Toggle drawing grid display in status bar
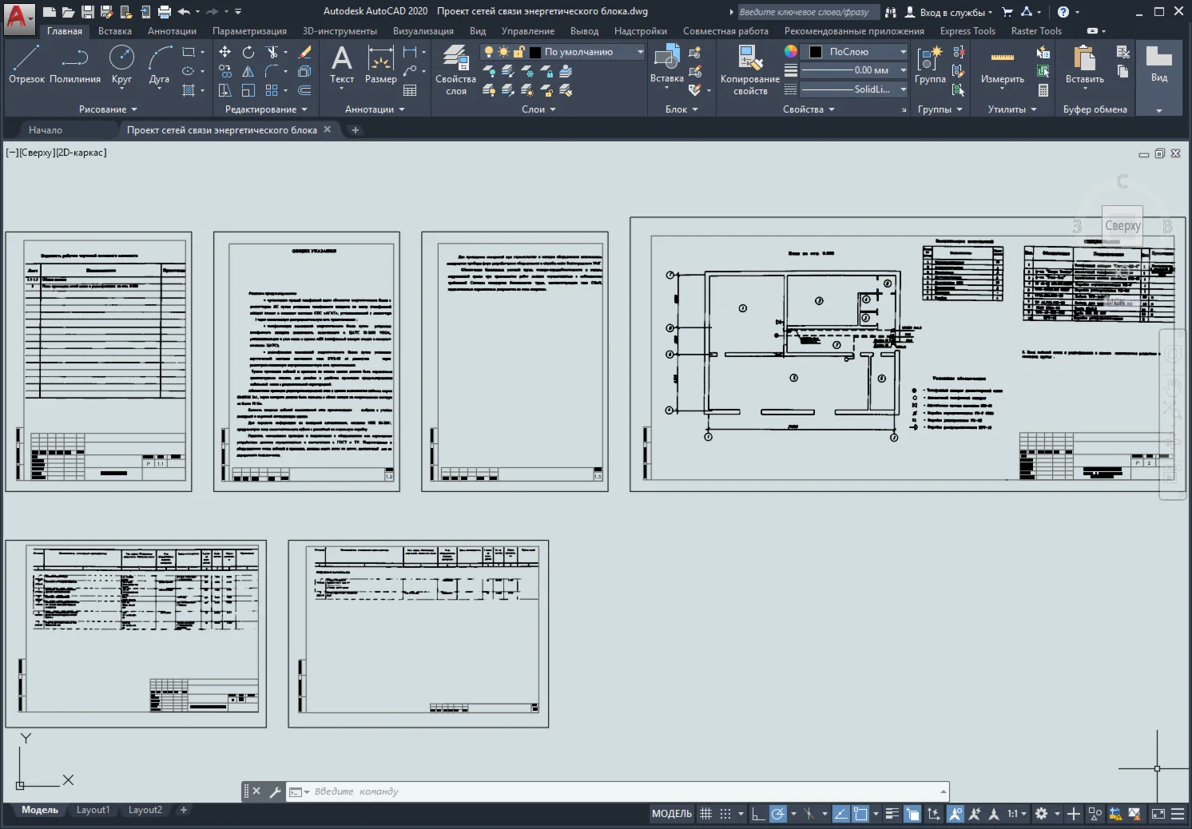Viewport: 1192px width, 829px height. click(705, 814)
